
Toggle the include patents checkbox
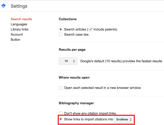(90, 29)
